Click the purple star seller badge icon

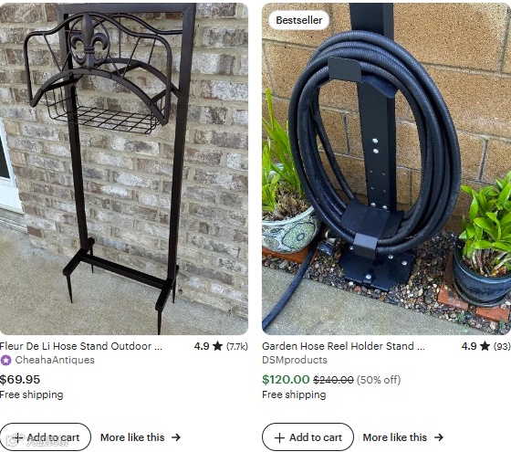point(5,361)
